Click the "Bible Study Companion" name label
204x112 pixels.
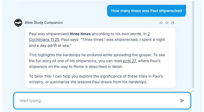coord(44,23)
